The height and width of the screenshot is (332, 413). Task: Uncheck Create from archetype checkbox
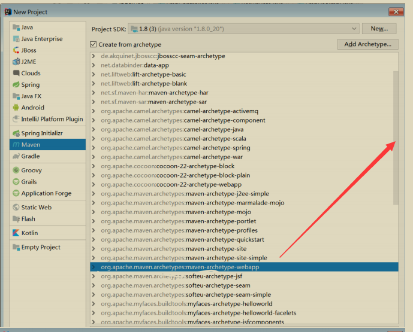[x=94, y=44]
